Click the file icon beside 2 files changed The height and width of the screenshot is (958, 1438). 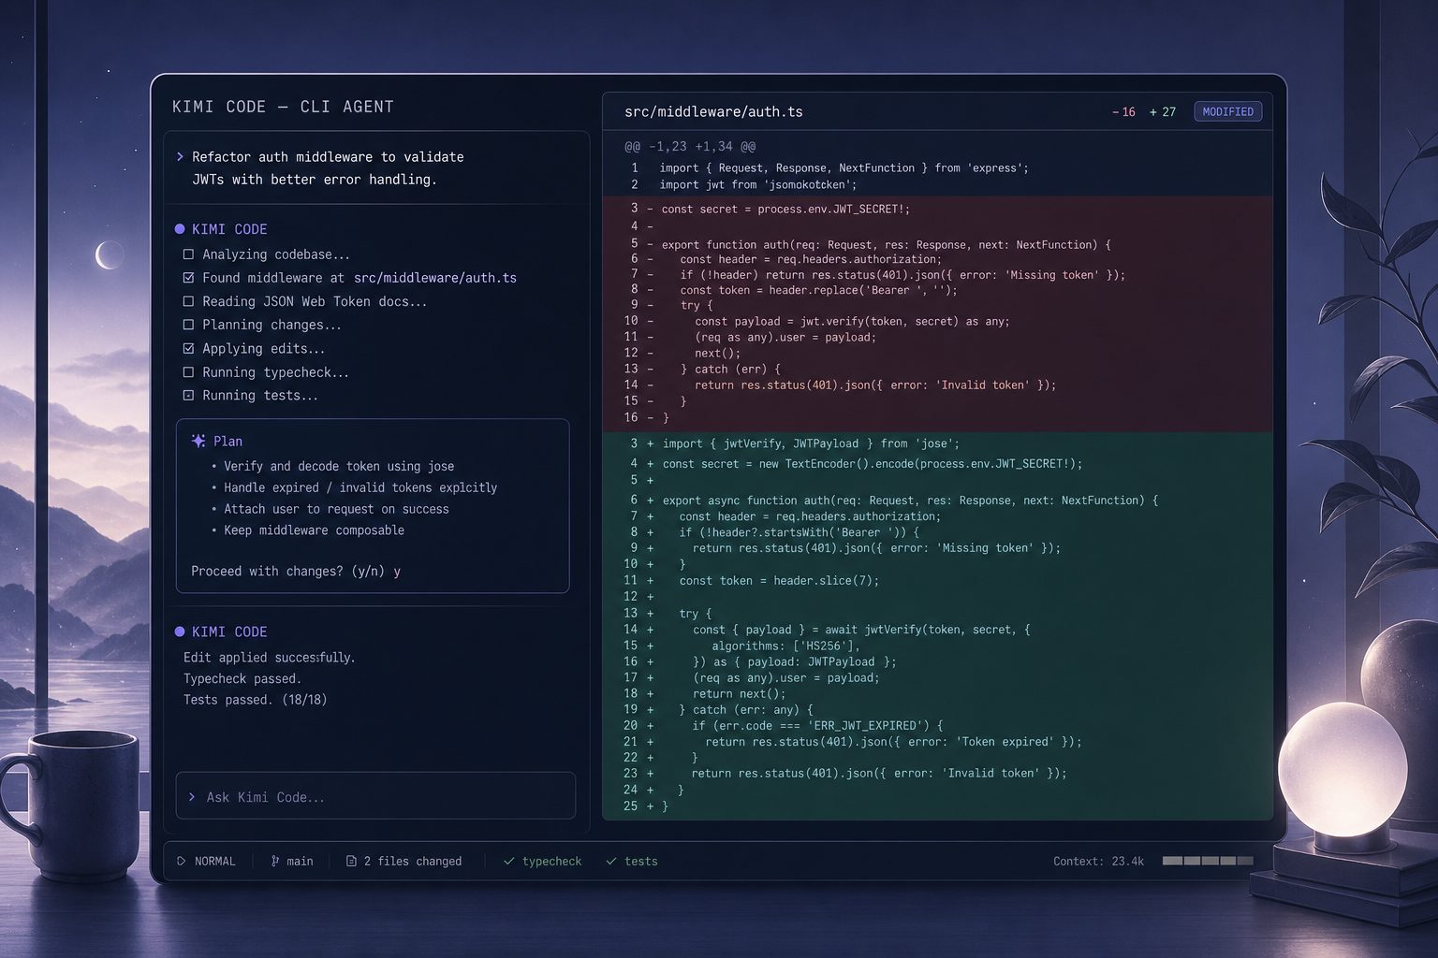(351, 861)
